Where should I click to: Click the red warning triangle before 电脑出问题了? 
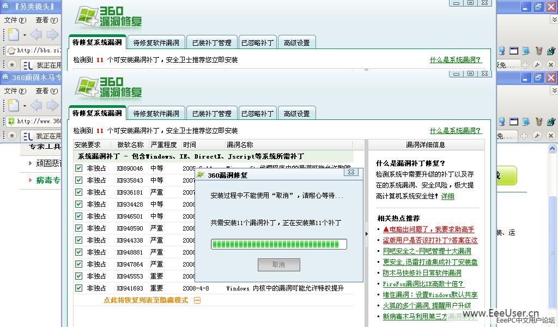(x=386, y=229)
